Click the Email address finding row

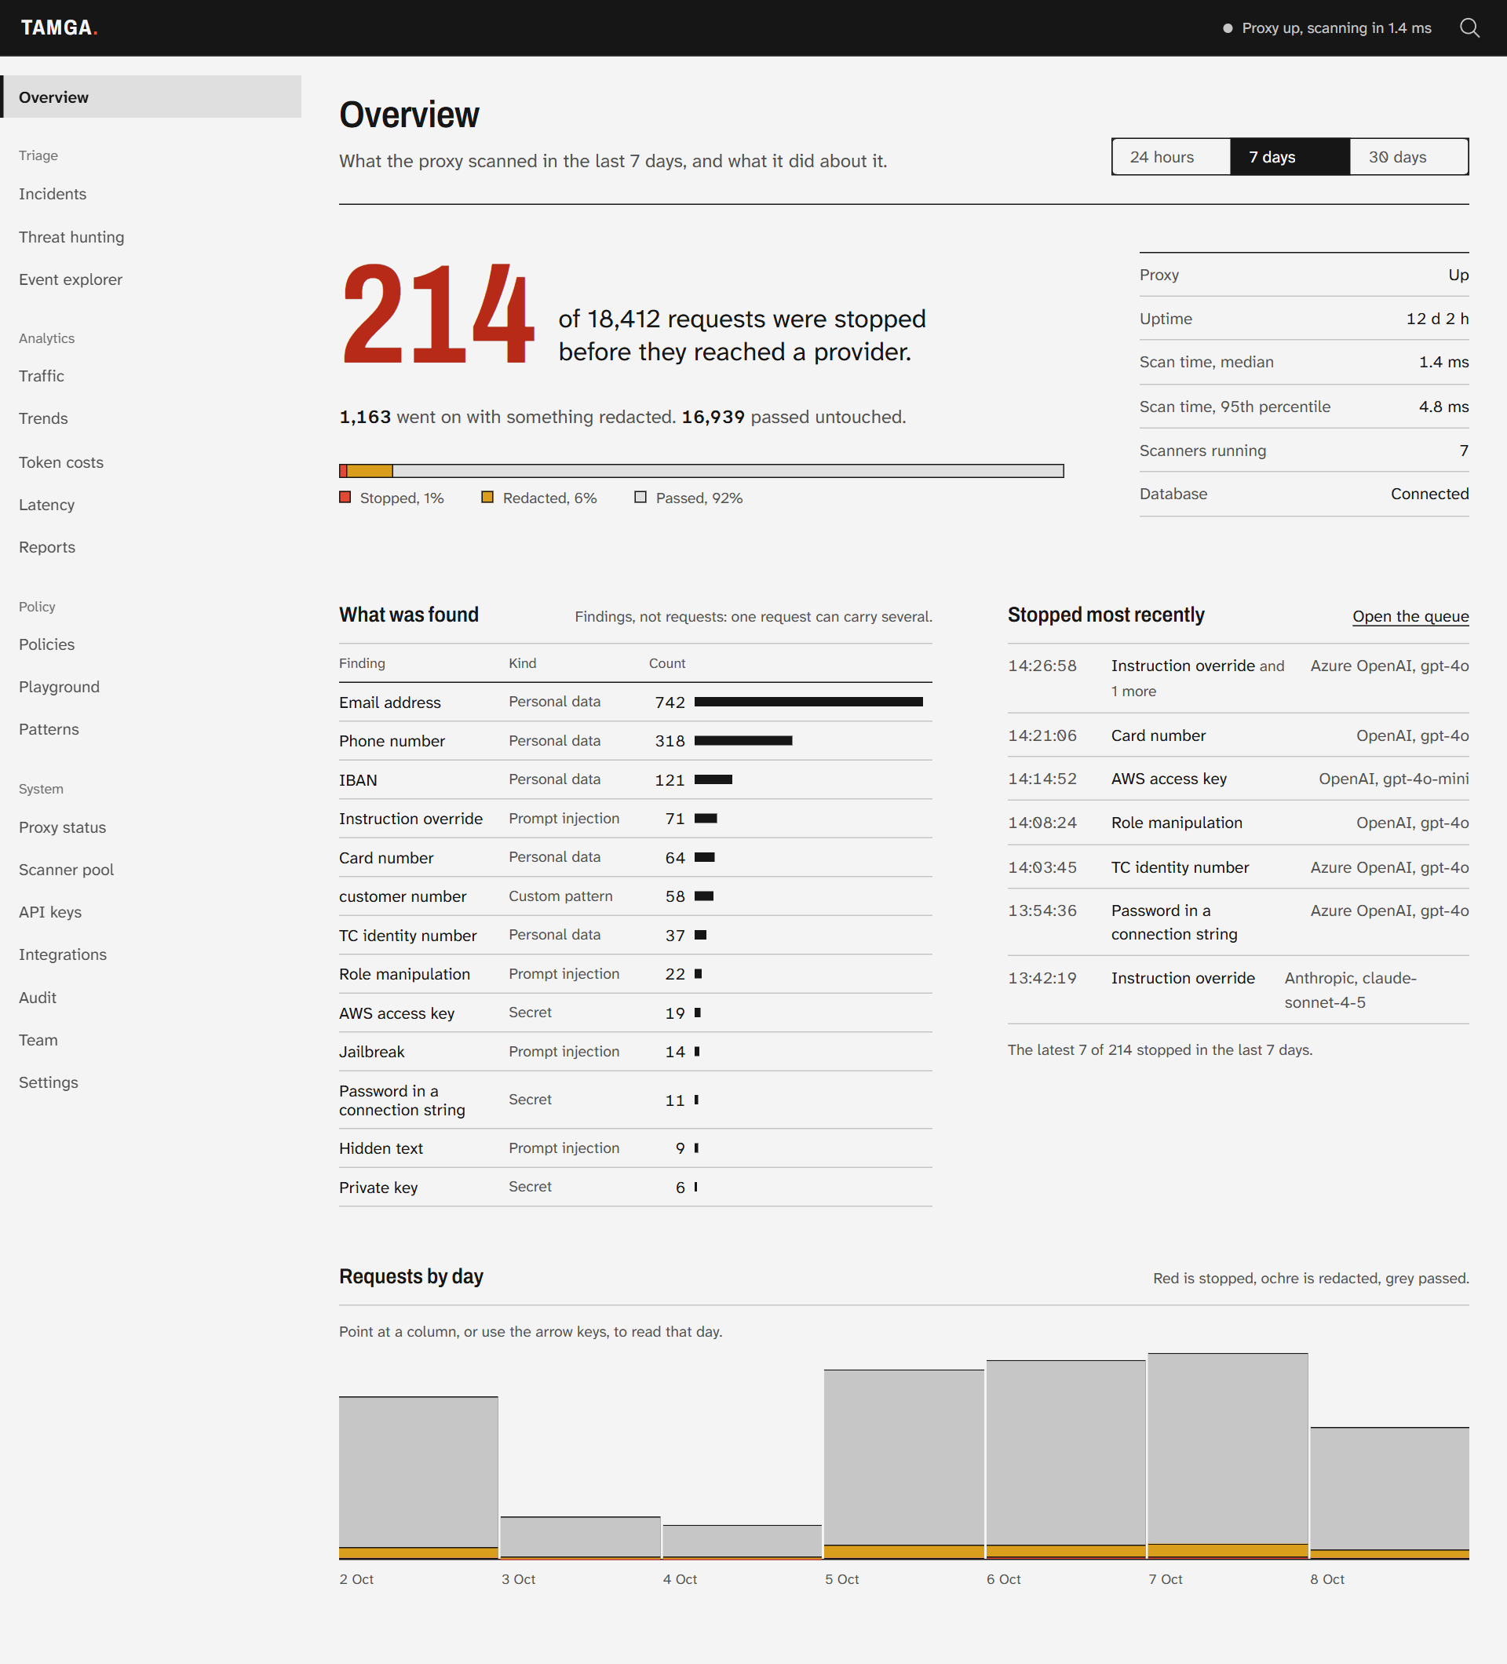tap(636, 702)
